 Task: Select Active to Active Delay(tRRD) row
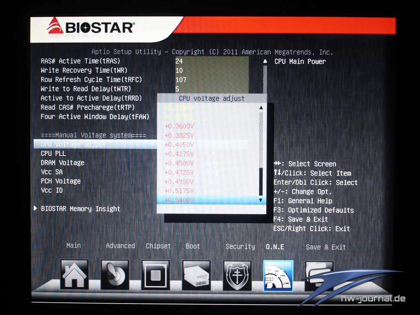91,98
